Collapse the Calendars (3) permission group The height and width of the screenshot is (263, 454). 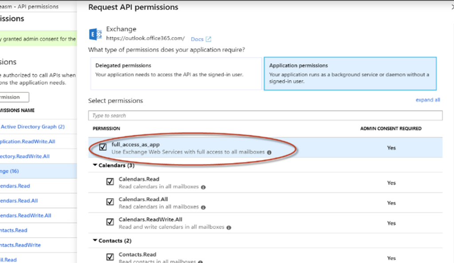(95, 165)
